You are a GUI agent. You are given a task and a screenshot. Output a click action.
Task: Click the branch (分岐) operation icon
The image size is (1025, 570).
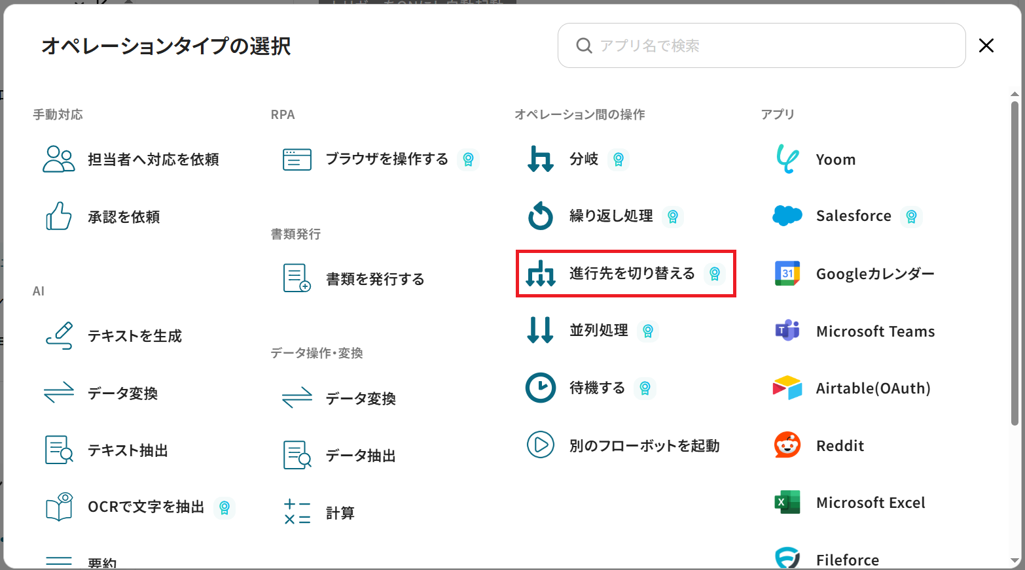point(540,159)
